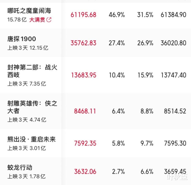The width and height of the screenshot is (191, 185).
Task: Open 哪吒之魔童闹海 movie details
Action: (29, 11)
